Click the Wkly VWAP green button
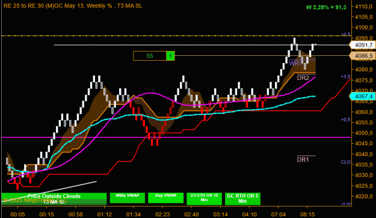This screenshot has height=218, width=376. [x=128, y=198]
